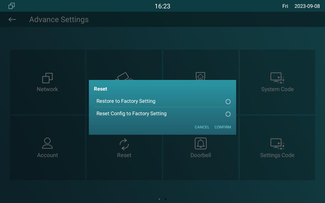Click CANCEL in the Reset dialog
Screen dimensions: 325x203
click(202, 127)
